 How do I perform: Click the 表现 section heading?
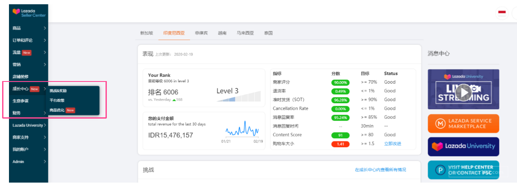tap(148, 54)
